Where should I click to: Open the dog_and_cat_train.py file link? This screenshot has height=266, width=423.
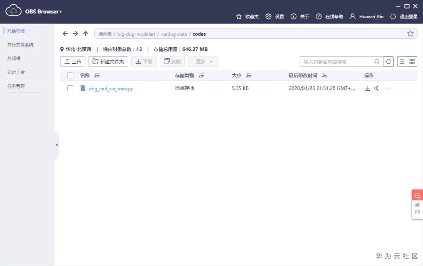pos(111,89)
